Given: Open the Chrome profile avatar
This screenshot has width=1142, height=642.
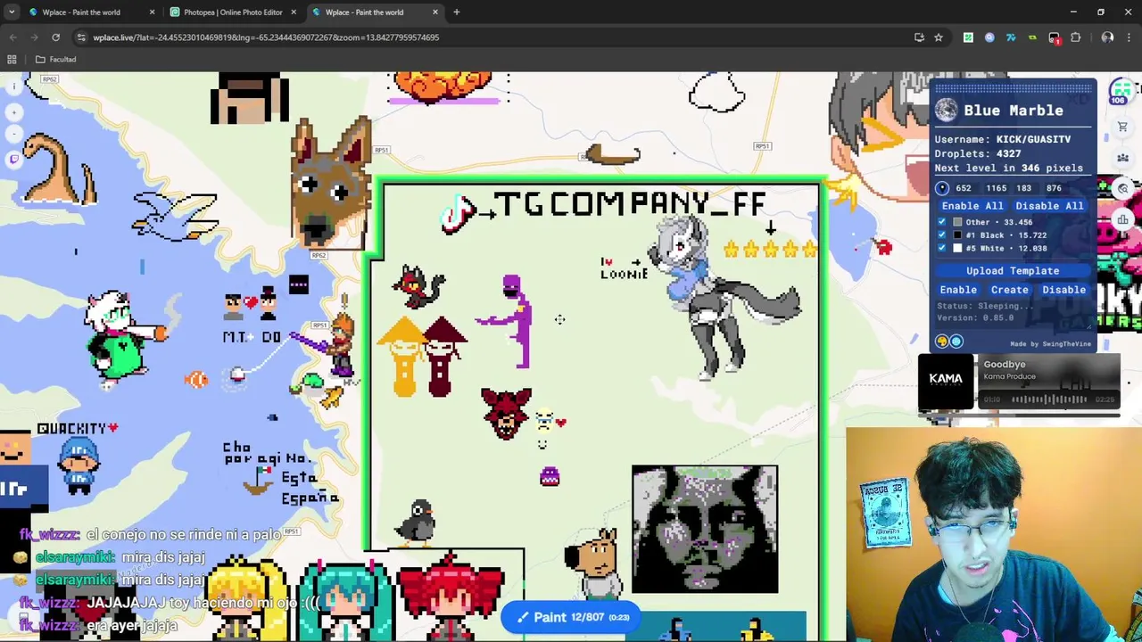Looking at the screenshot, I should [1107, 37].
